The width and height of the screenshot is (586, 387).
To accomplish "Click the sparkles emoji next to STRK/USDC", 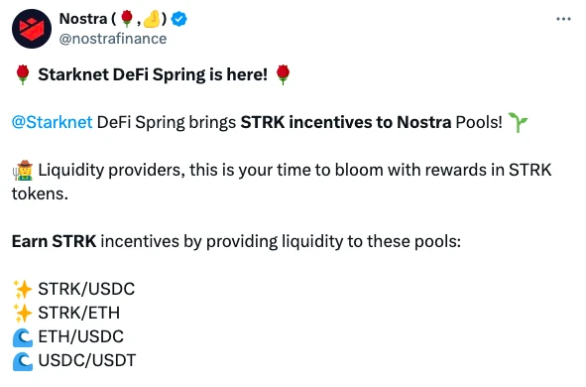I will tap(23, 289).
